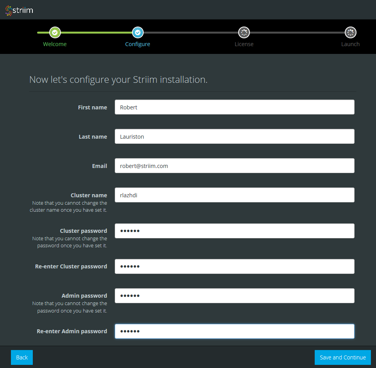Click the note 'cluster name once you have set it.'
The height and width of the screenshot is (368, 376).
68,210
